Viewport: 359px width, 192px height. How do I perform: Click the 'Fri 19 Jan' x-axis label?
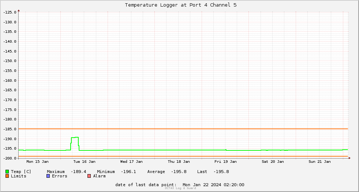pos(225,162)
